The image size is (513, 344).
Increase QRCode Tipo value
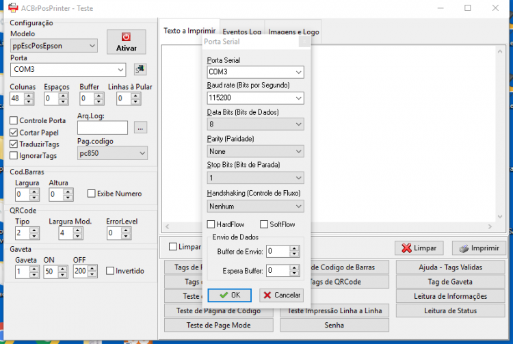(x=34, y=230)
